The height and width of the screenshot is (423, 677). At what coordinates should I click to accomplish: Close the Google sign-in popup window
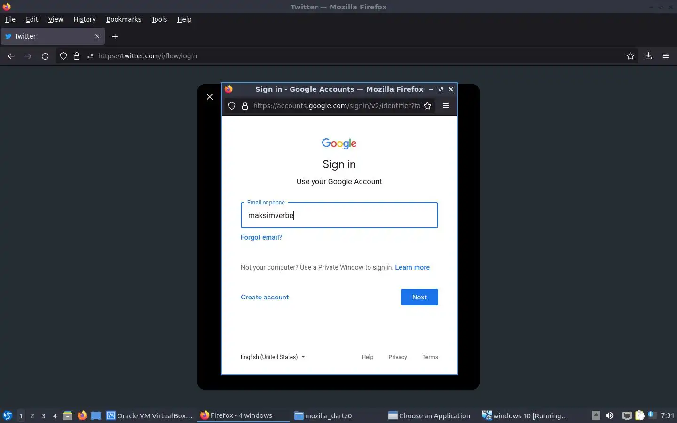pos(451,89)
